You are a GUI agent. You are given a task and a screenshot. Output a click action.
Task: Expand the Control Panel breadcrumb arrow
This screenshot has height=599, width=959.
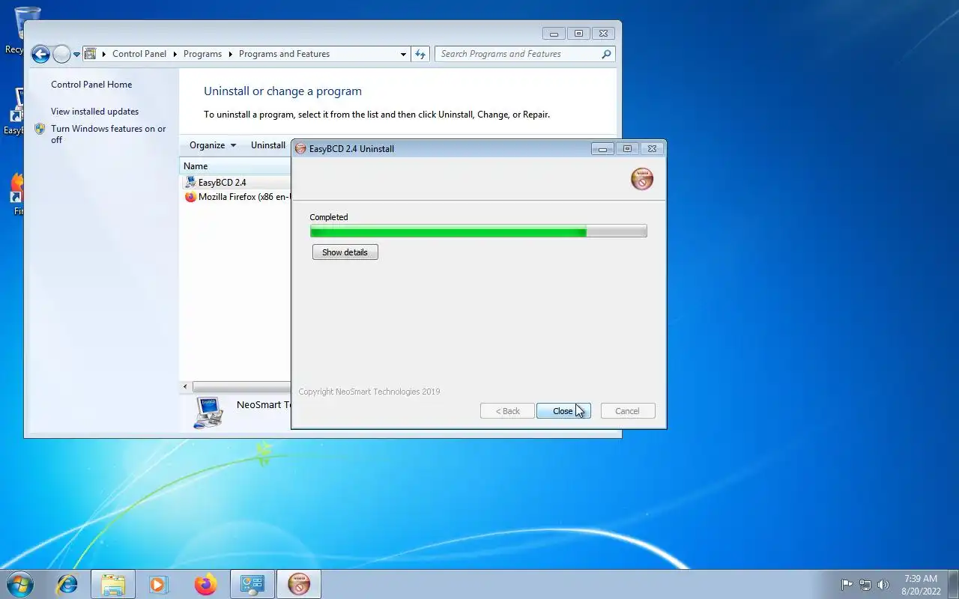175,54
